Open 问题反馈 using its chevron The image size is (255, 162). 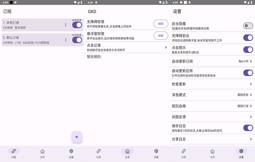pos(251,117)
